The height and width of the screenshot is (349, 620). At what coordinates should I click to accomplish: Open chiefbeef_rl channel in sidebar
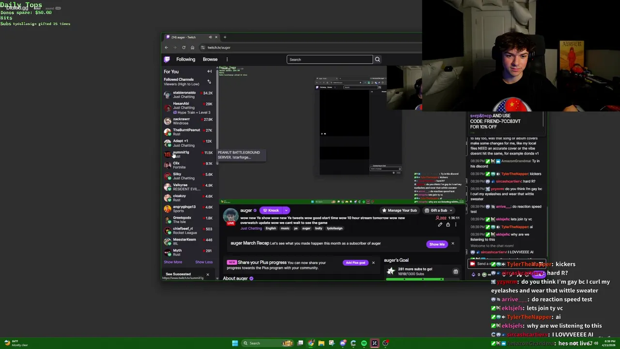click(188, 231)
